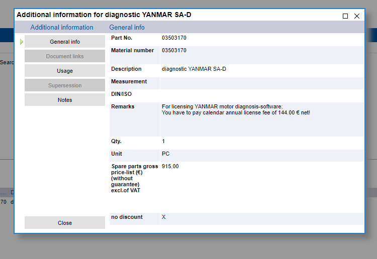Click the description text diagnostic YANMAR SA-D
The width and height of the screenshot is (377, 259).
coord(194,69)
